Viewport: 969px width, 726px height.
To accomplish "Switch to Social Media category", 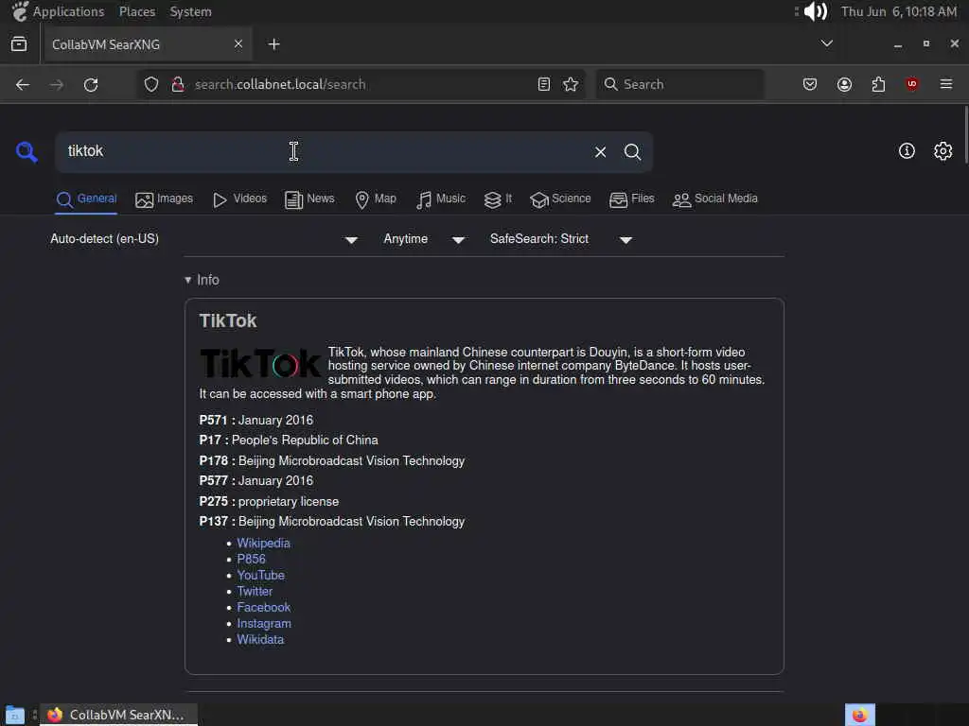I will point(715,199).
